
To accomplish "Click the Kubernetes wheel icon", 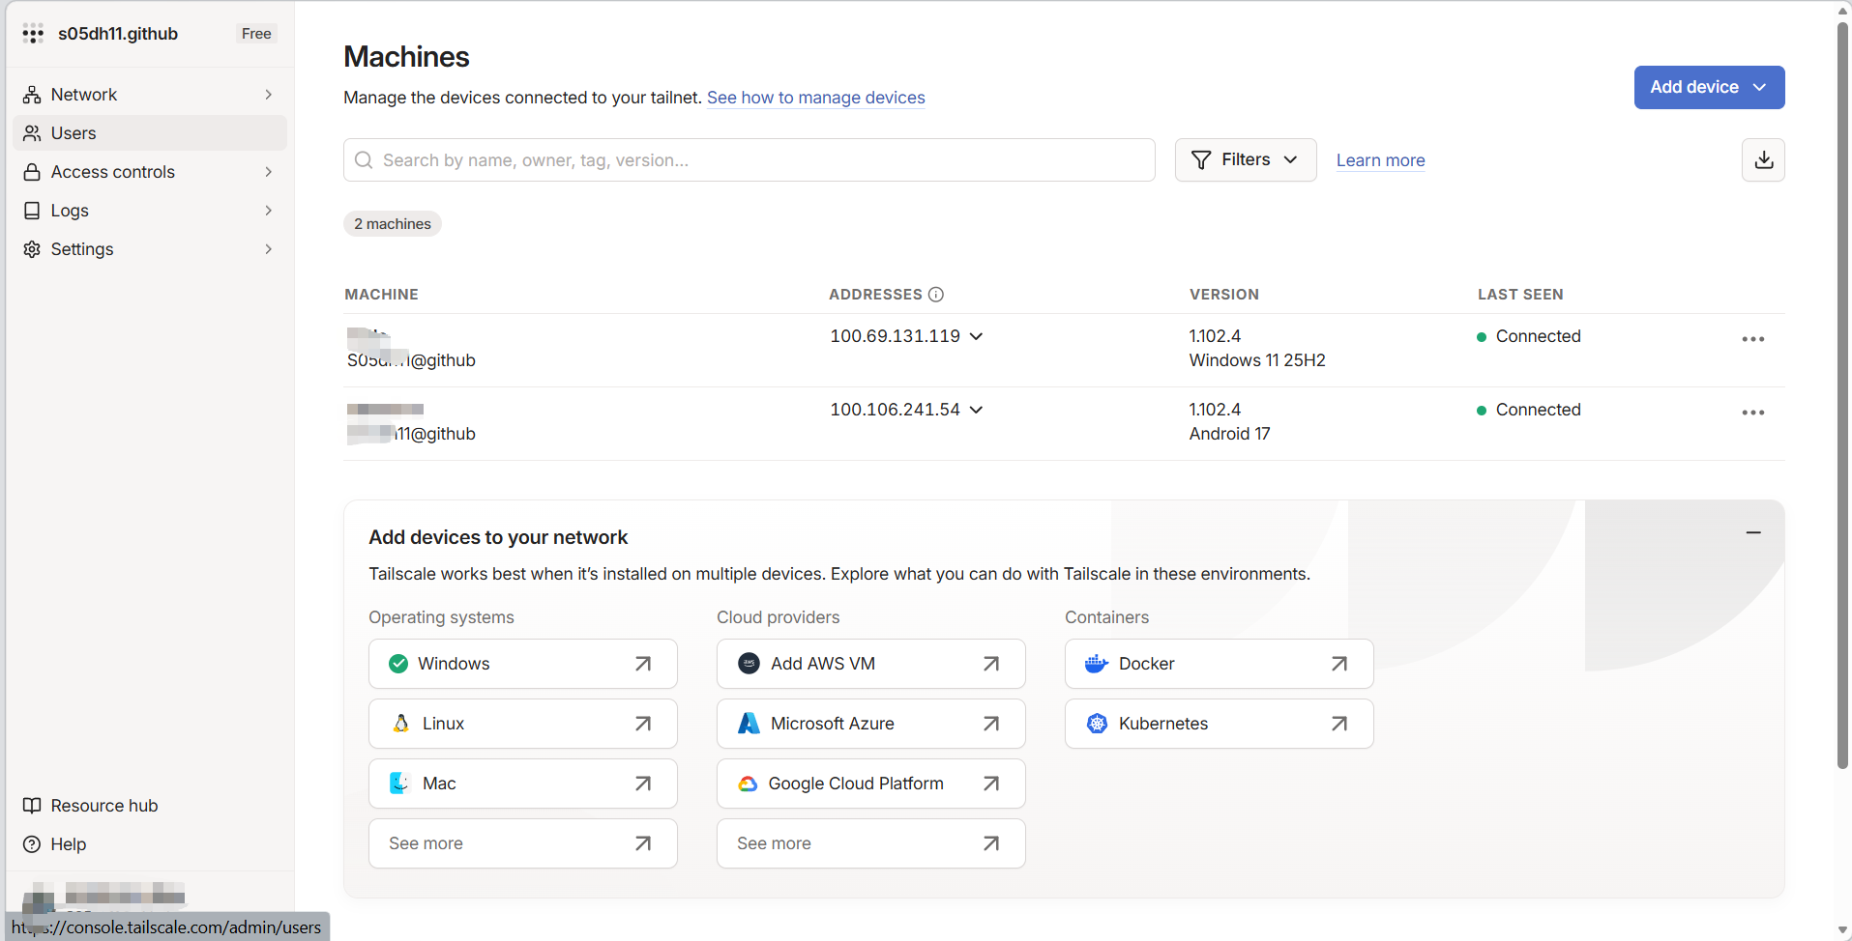I will point(1097,724).
